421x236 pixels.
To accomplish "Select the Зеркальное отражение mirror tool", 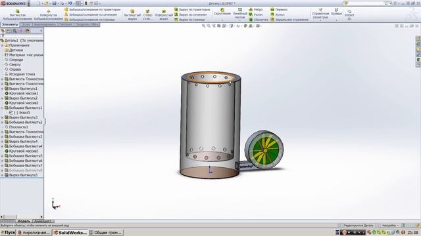I will tap(289, 20).
